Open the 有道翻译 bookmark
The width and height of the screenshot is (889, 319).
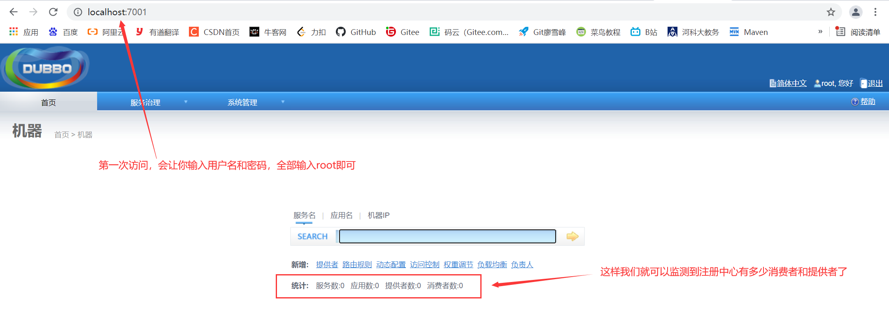coord(157,32)
